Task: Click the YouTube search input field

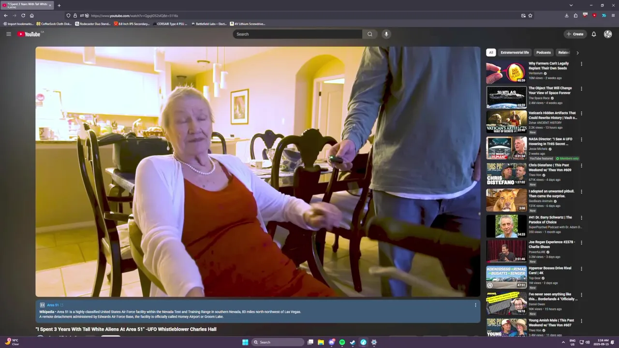Action: click(x=297, y=34)
